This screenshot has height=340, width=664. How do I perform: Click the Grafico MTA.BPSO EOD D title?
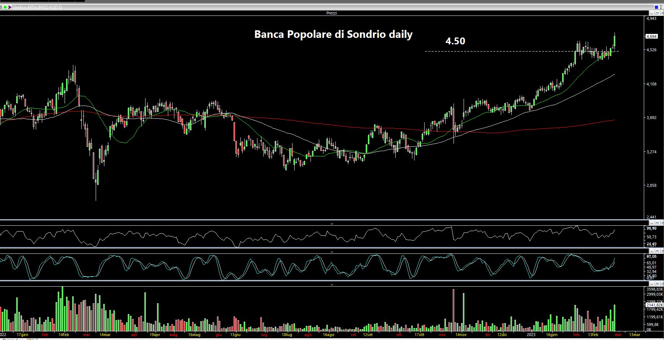[x=37, y=7]
